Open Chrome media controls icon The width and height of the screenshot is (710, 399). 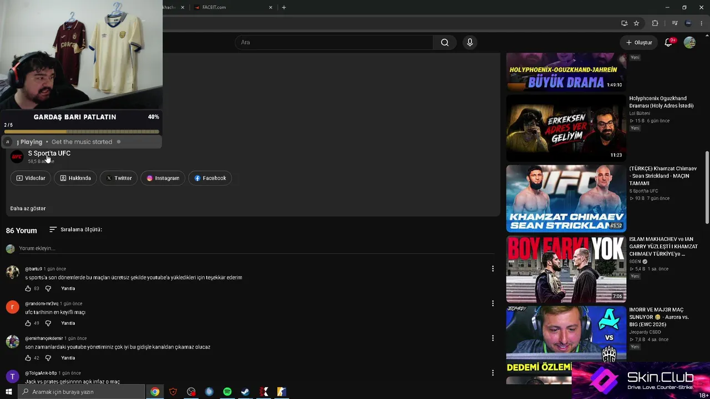[x=674, y=23]
